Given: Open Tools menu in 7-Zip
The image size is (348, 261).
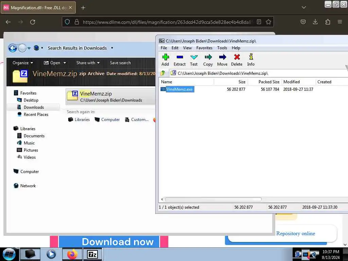Looking at the screenshot, I should tap(222, 48).
